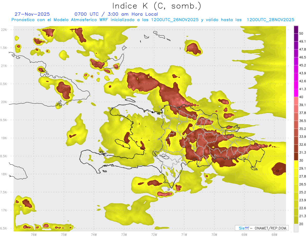Click the 25.2 value on the color scale
Screen dimensions: 308x238
(x=303, y=192)
